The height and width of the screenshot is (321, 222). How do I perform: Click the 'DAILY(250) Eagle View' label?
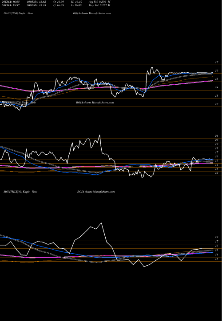click(x=18, y=13)
